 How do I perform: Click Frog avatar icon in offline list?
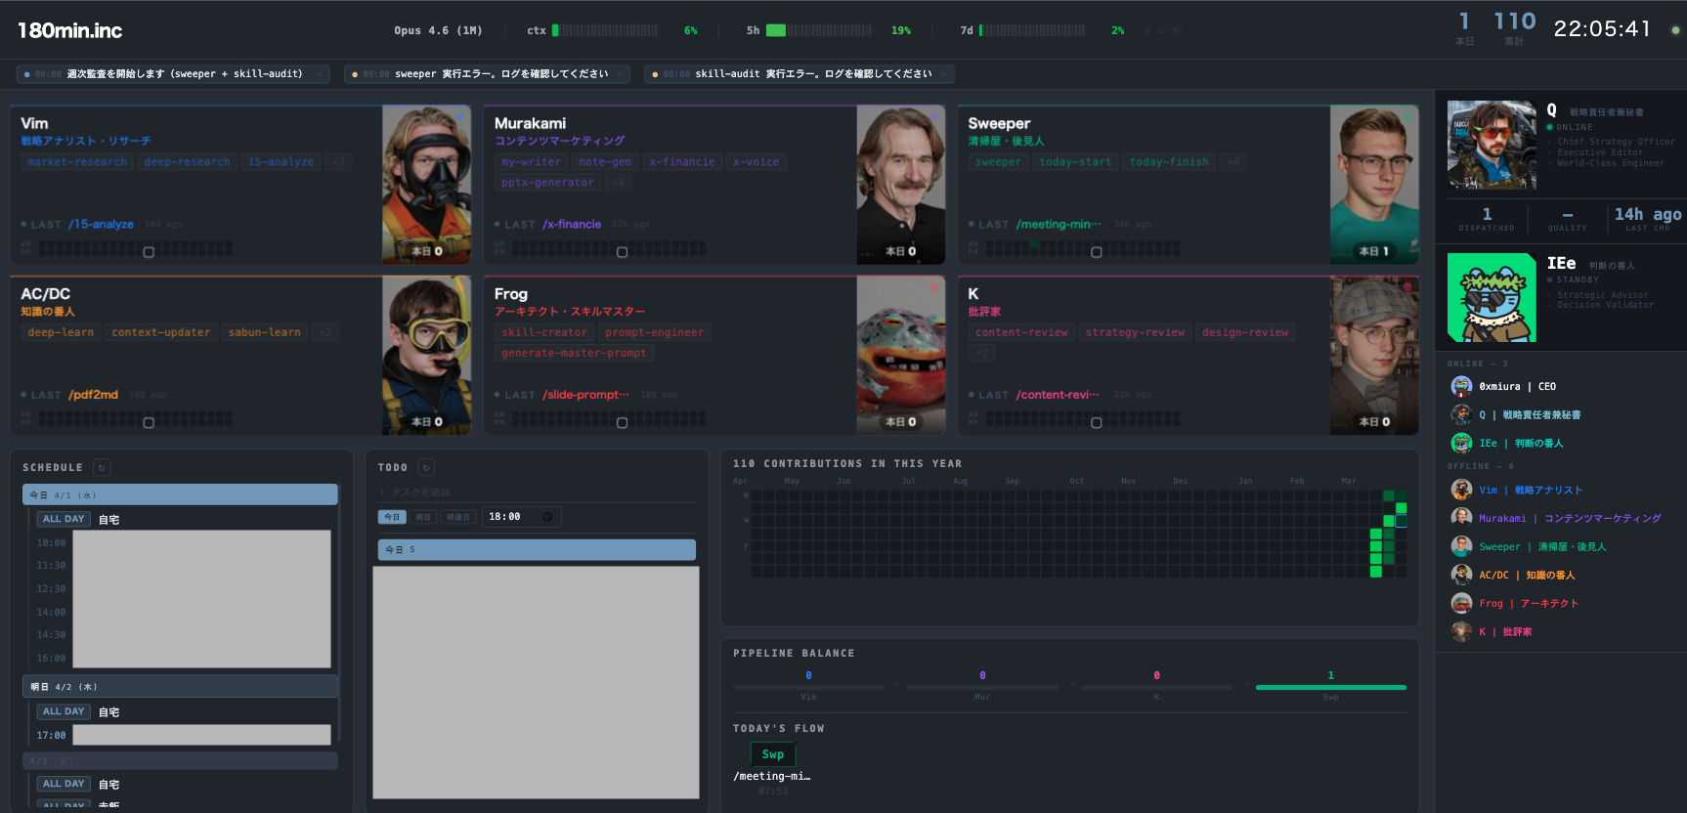point(1461,603)
